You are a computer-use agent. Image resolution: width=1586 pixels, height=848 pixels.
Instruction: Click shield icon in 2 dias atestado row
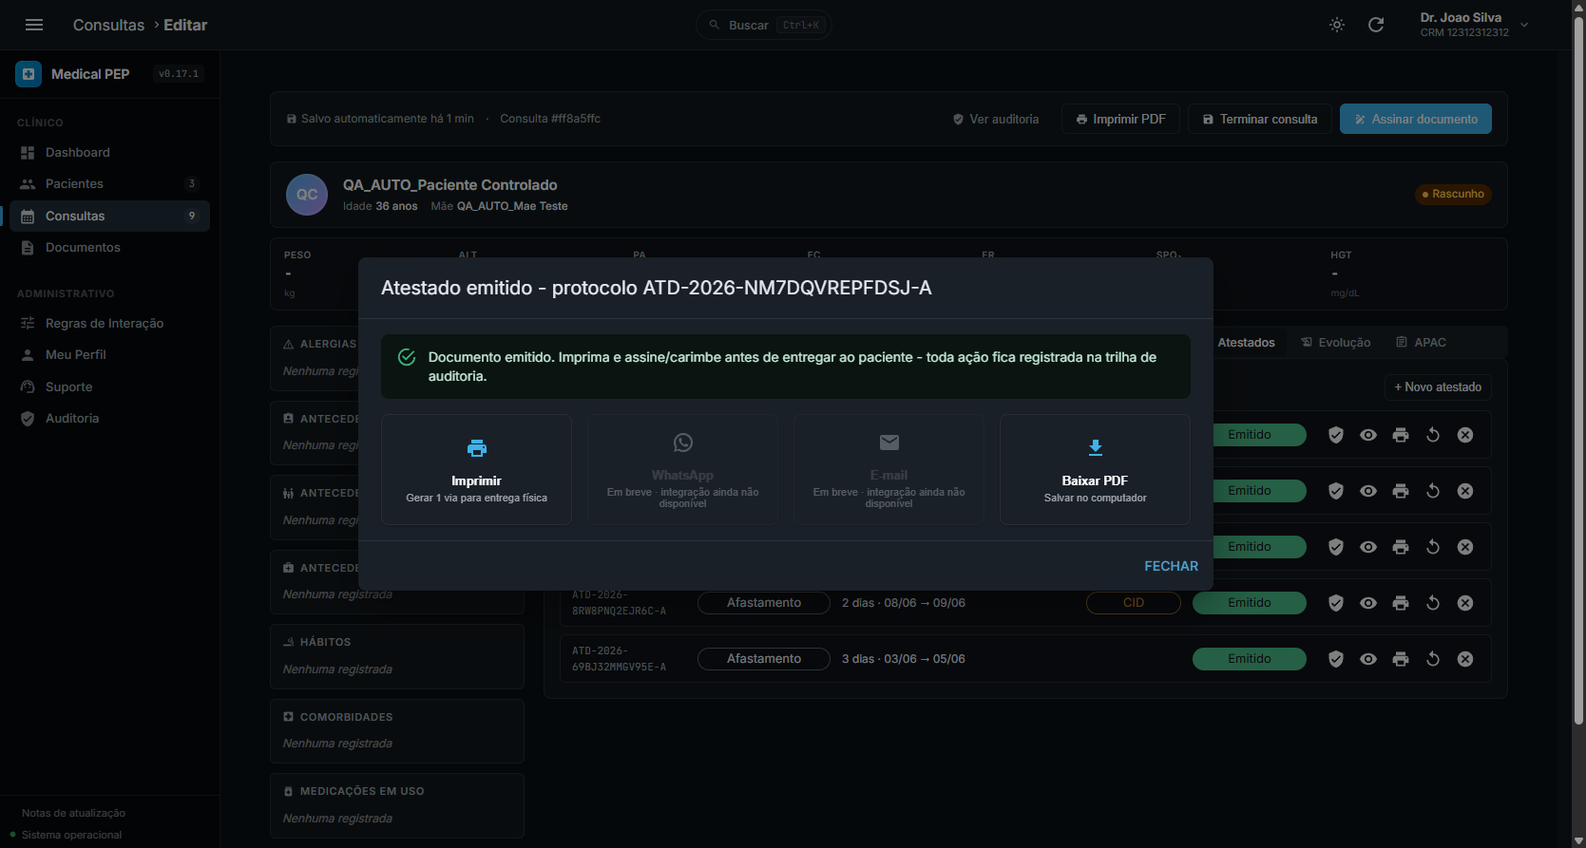(x=1336, y=603)
